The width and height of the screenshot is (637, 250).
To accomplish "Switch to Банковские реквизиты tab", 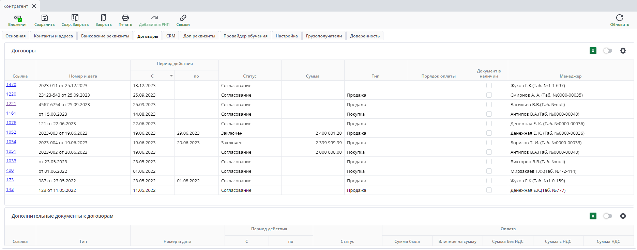I will 105,36.
